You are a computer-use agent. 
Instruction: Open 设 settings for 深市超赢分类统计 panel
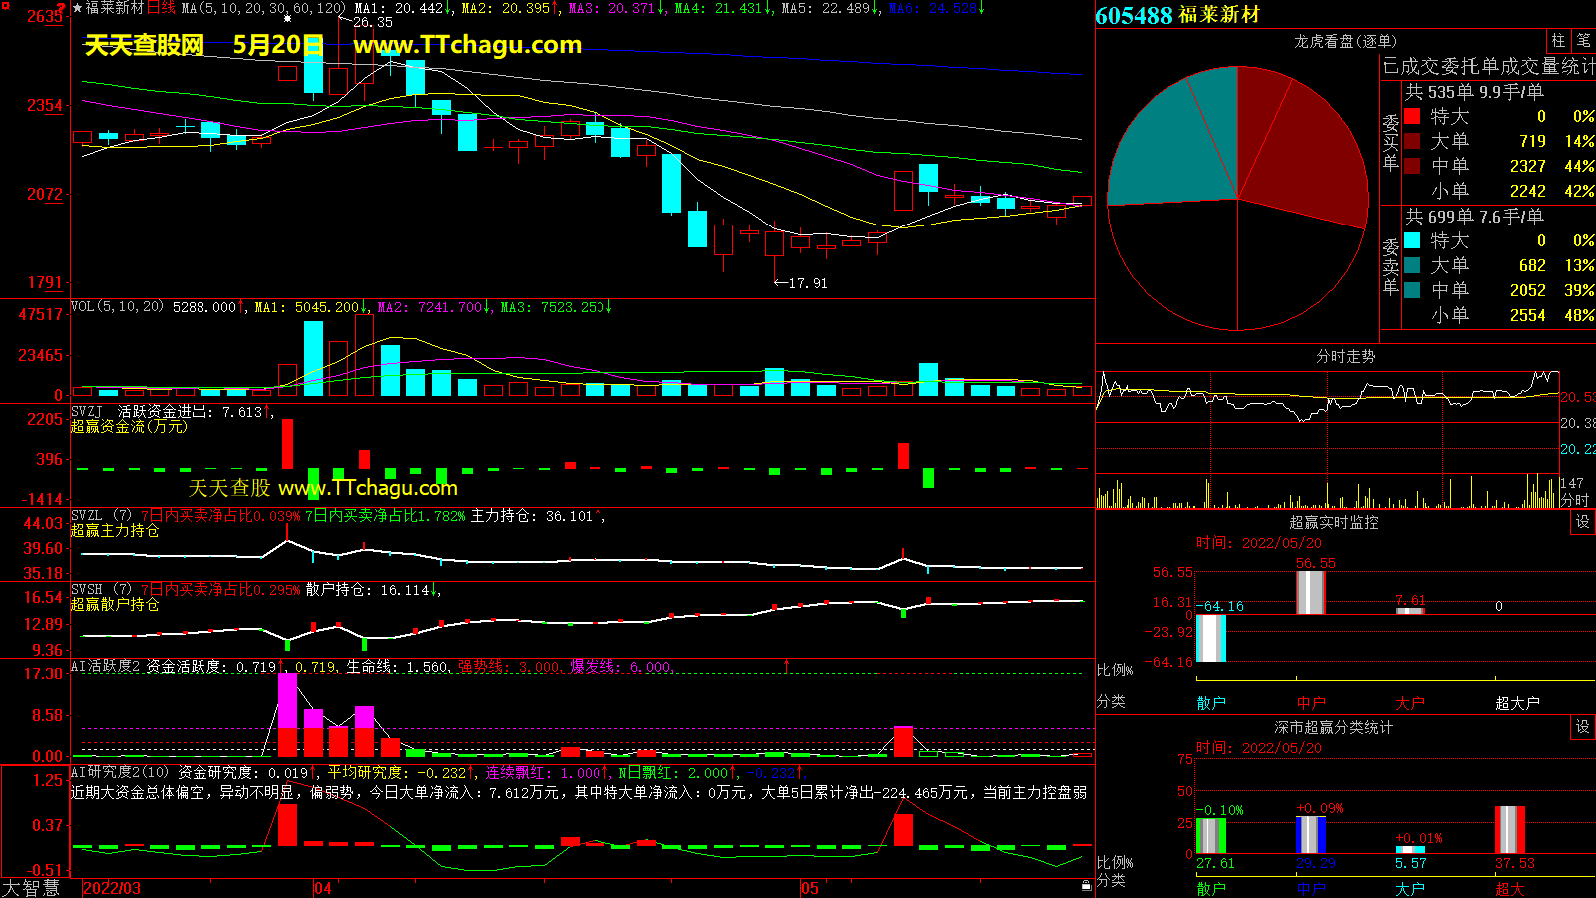point(1582,727)
